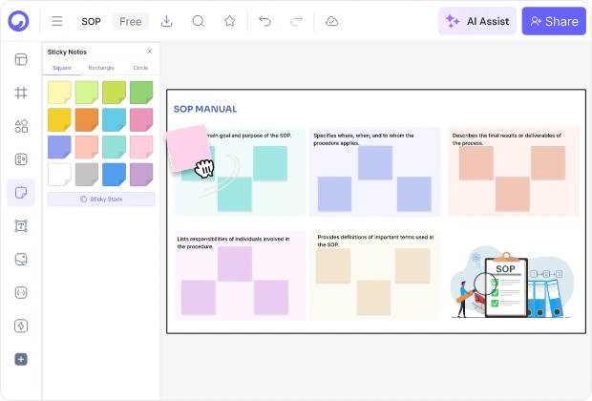Click the plus add-more button in sidebar
The width and height of the screenshot is (592, 401).
point(21,359)
